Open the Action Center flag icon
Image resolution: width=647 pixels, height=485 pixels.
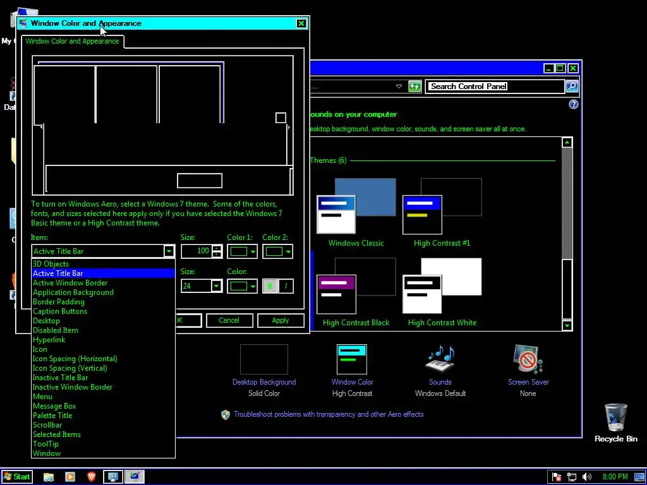click(557, 477)
